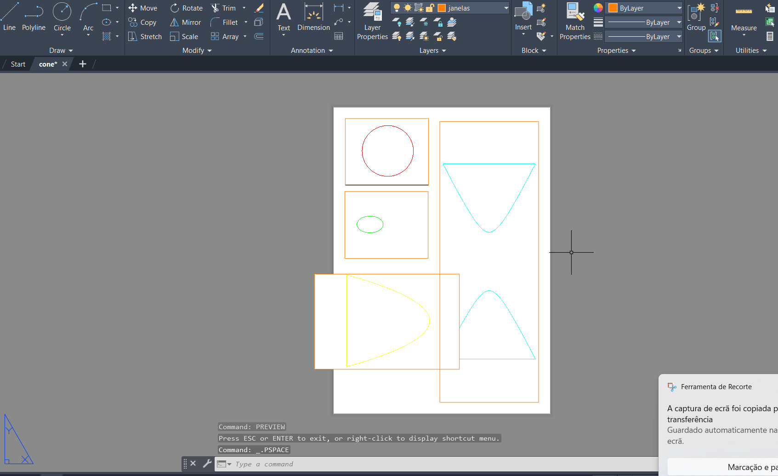Open the Trim tool dropdown arrow
The width and height of the screenshot is (778, 476).
pyautogui.click(x=244, y=8)
